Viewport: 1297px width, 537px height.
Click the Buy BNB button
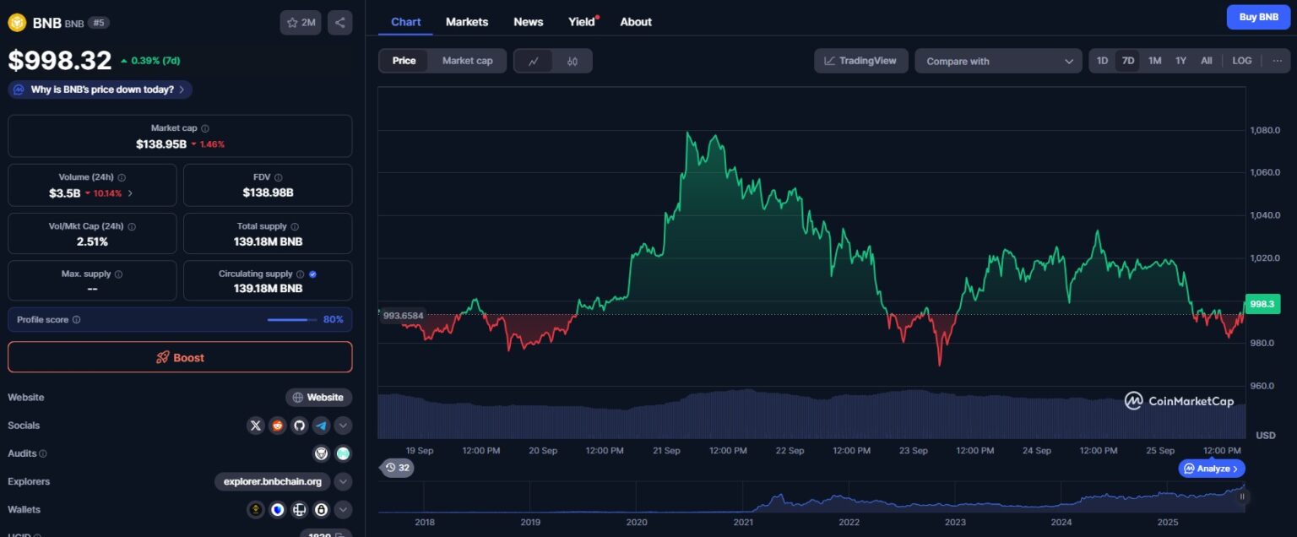click(x=1258, y=17)
